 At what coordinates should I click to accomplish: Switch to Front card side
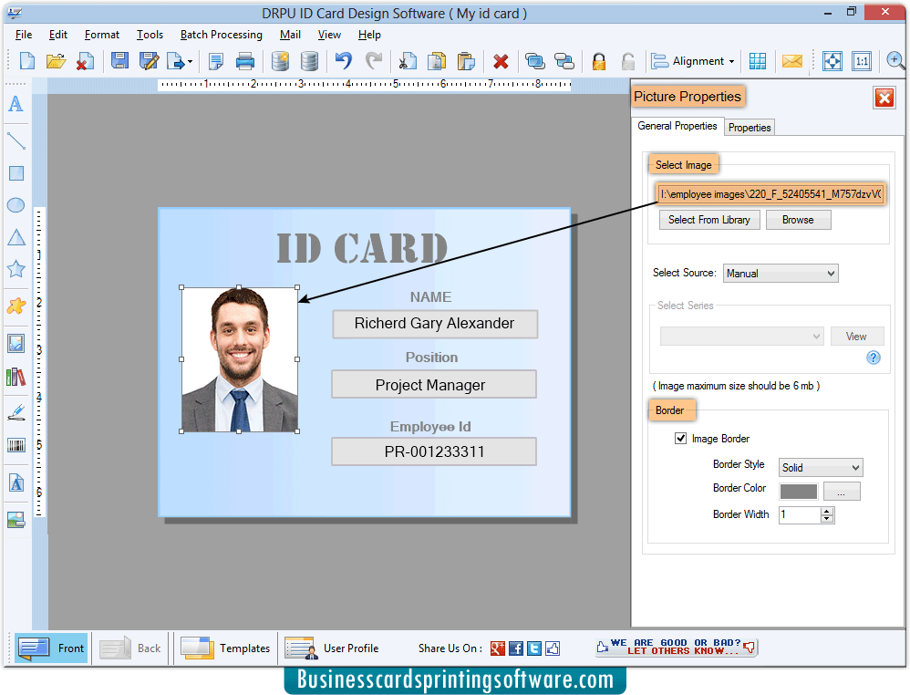coord(51,648)
